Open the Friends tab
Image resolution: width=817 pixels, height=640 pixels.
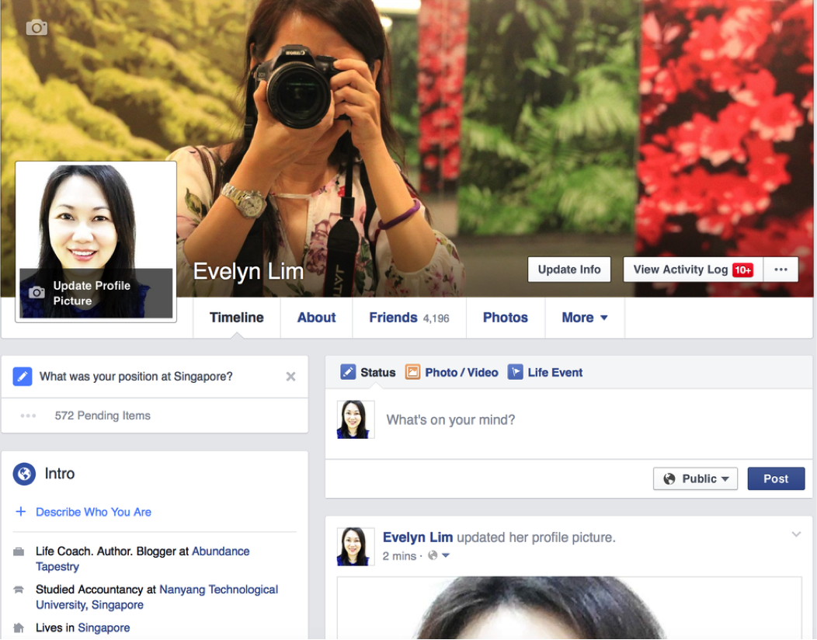409,318
